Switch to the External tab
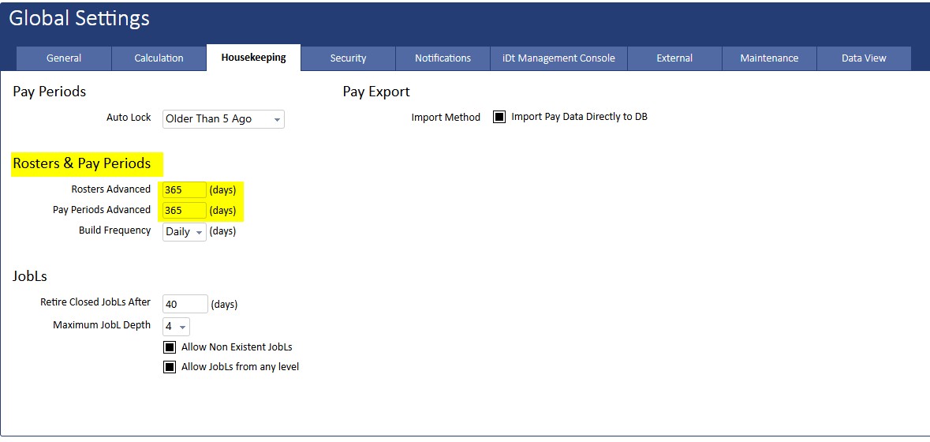 [674, 58]
